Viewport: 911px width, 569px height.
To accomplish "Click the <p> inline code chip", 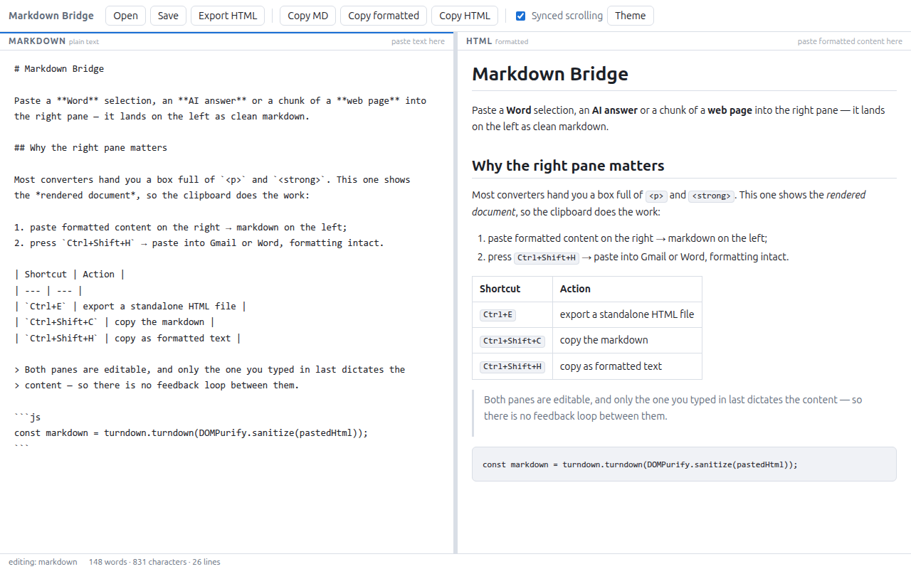I will point(656,196).
